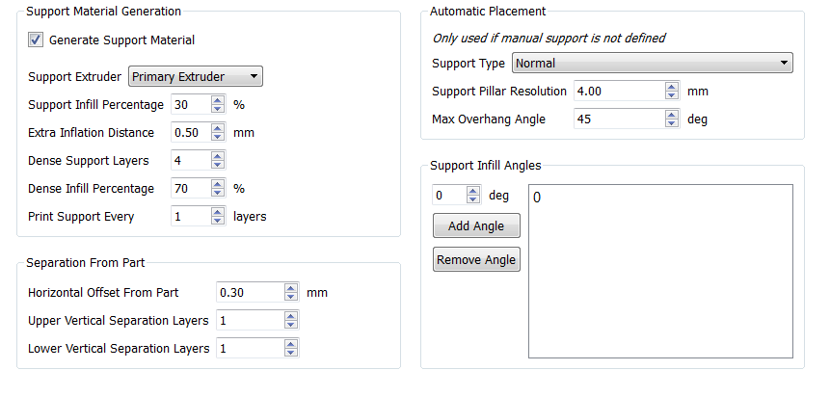The width and height of the screenshot is (830, 397).
Task: Decrease Upper Vertical Separation Layers value
Action: 290,325
